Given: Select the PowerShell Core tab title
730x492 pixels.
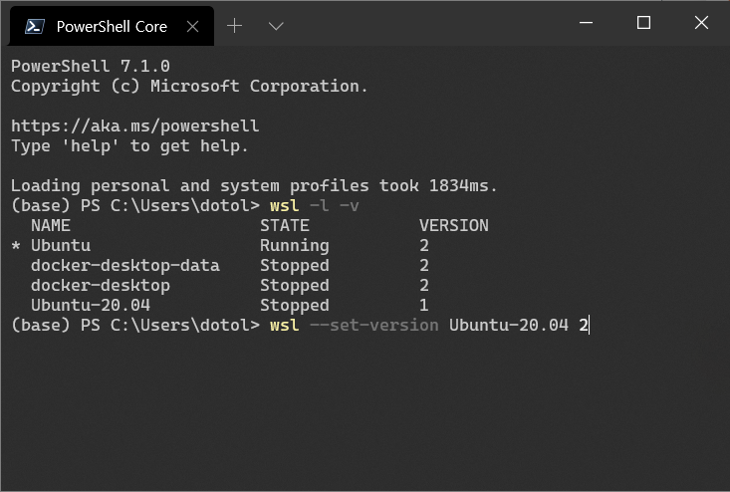Looking at the screenshot, I should (112, 27).
